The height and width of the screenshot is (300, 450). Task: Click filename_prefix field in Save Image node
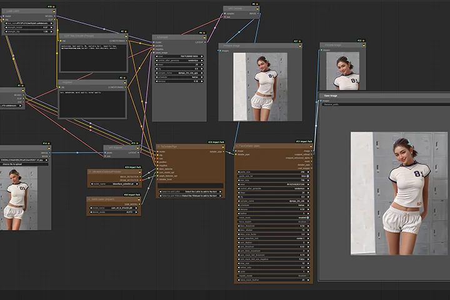click(386, 104)
